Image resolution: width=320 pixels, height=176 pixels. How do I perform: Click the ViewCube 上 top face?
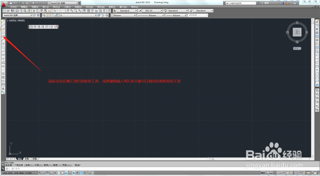tap(297, 32)
